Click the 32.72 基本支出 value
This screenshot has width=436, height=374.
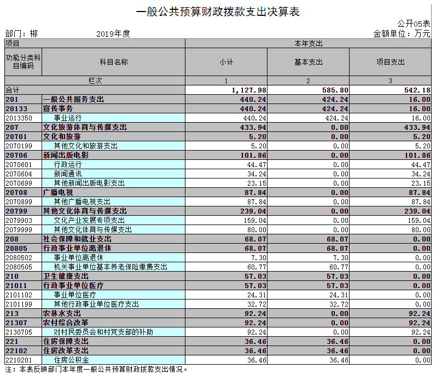pos(339,304)
